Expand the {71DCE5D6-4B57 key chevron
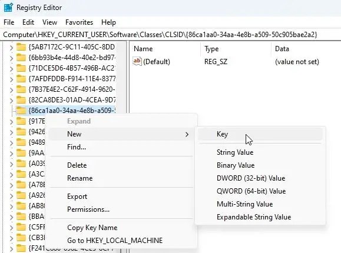 pyautogui.click(x=11, y=69)
